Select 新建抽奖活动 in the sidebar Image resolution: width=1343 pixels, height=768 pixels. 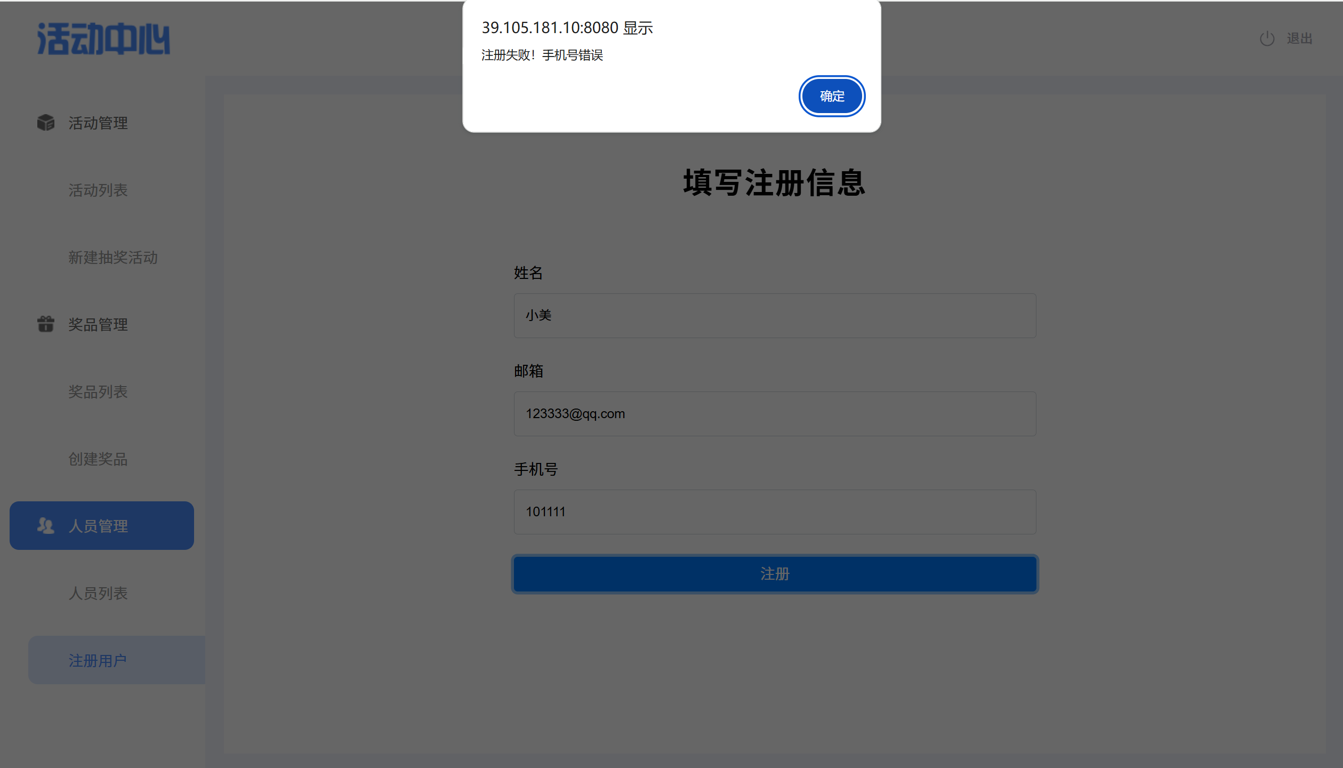pyautogui.click(x=113, y=258)
